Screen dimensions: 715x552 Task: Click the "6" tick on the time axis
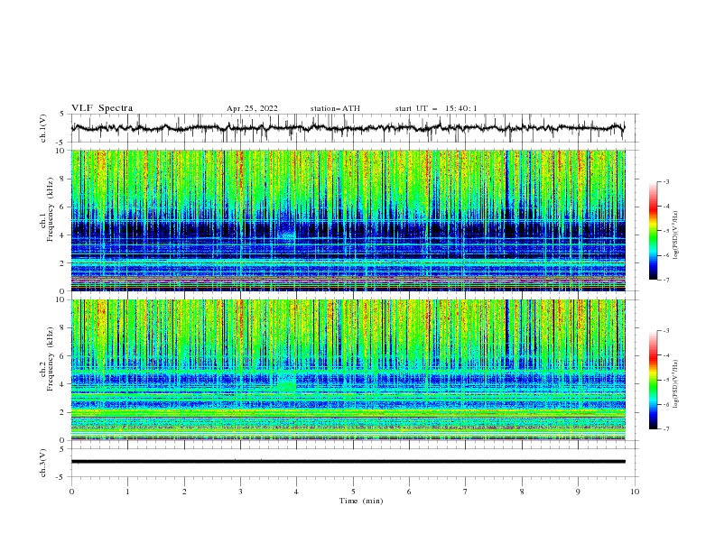coord(409,492)
